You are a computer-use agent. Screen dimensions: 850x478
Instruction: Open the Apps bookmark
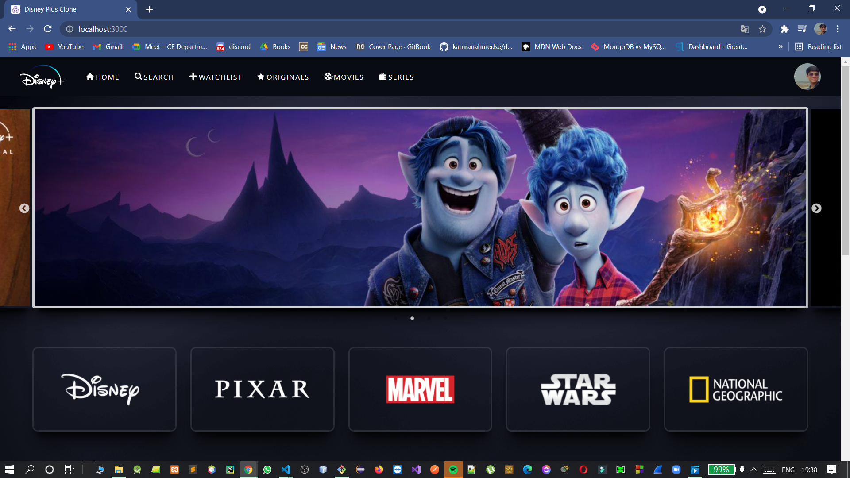pyautogui.click(x=22, y=47)
